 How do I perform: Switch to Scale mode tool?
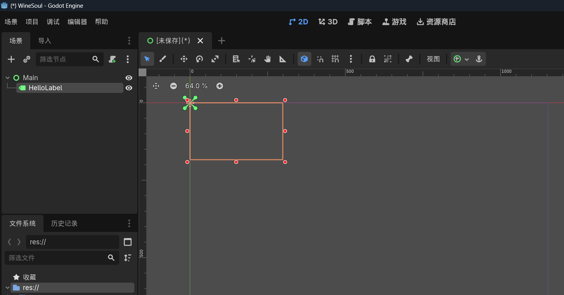(x=215, y=59)
